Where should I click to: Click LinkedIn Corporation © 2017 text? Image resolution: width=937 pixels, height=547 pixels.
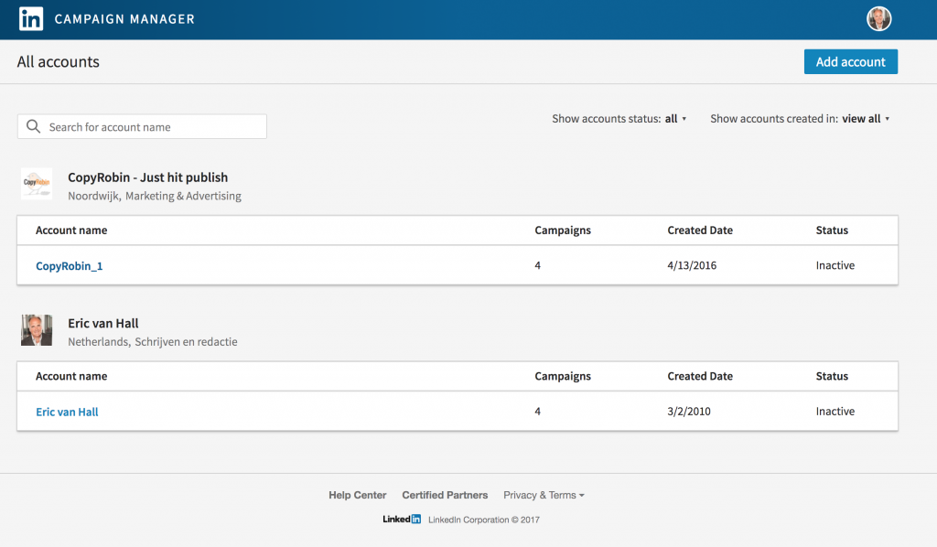(484, 520)
